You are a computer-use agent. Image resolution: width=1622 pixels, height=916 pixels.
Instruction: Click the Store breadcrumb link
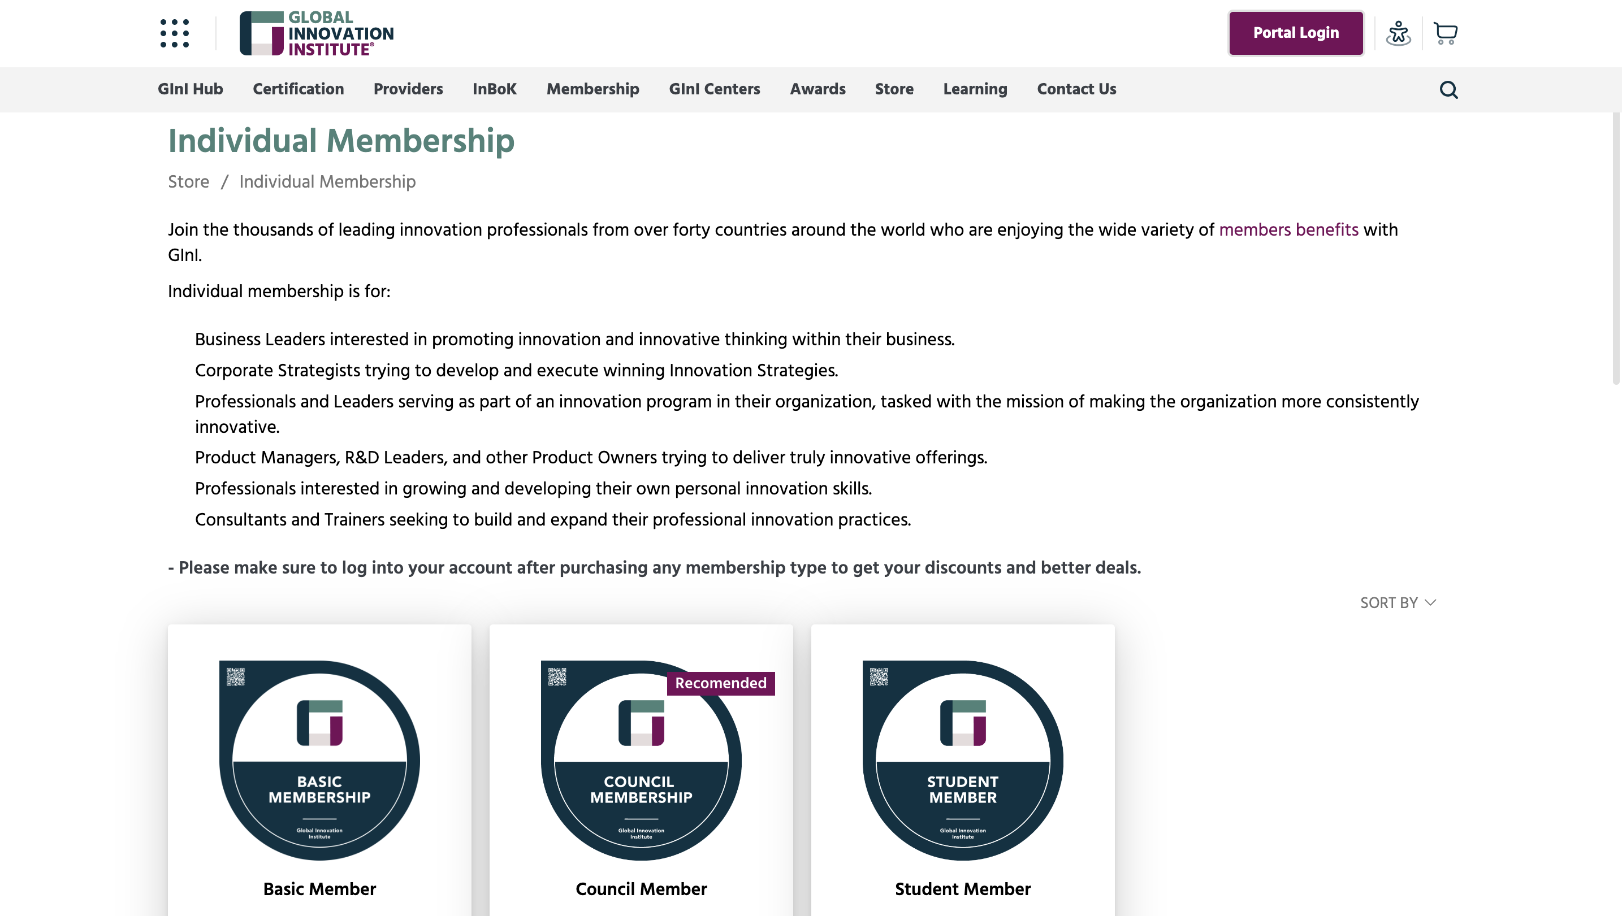point(188,182)
